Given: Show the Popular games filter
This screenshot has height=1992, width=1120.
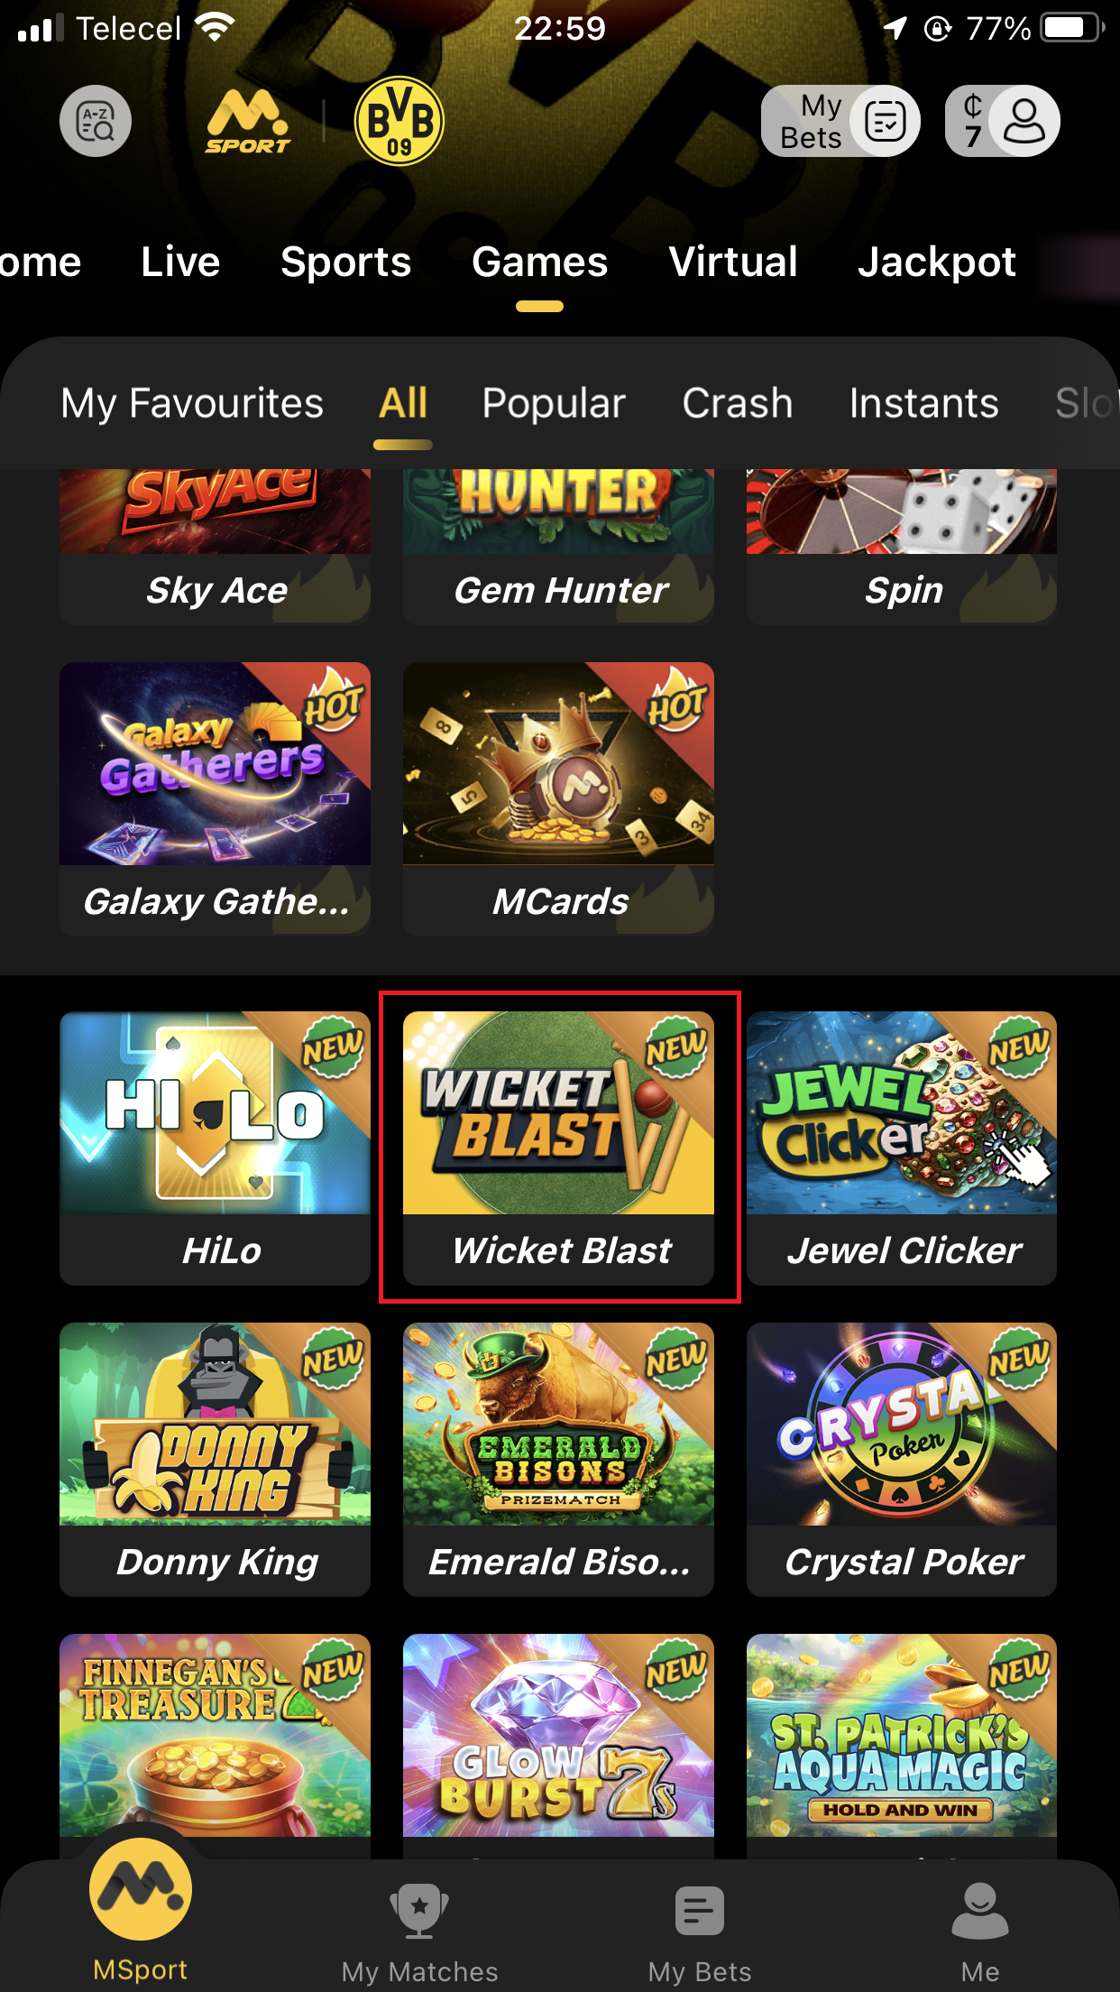Looking at the screenshot, I should pyautogui.click(x=554, y=403).
